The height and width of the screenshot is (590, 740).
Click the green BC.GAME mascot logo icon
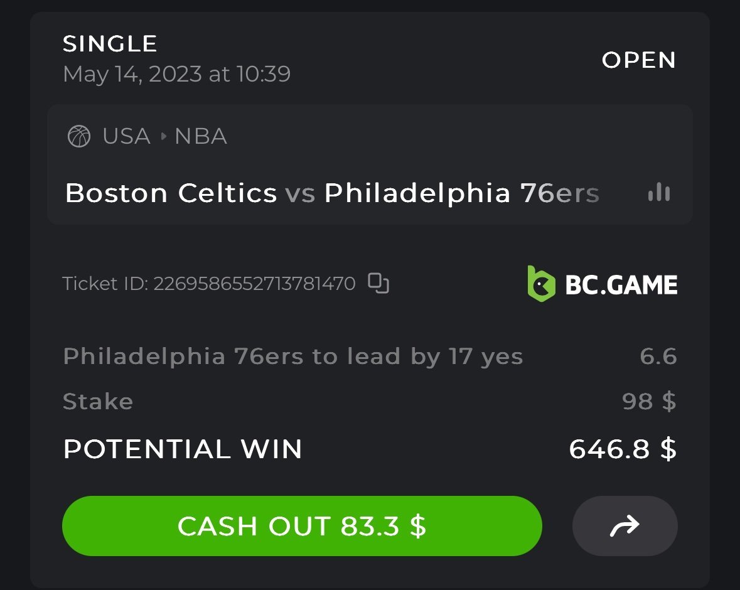pos(541,284)
